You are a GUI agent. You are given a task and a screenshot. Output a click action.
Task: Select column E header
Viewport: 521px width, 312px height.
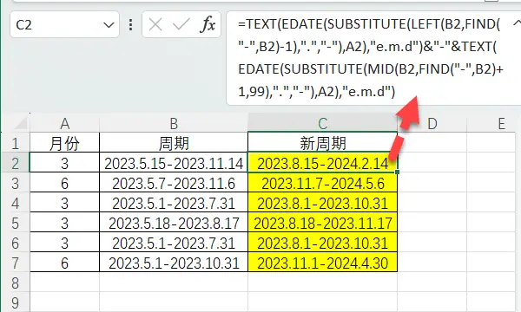491,124
